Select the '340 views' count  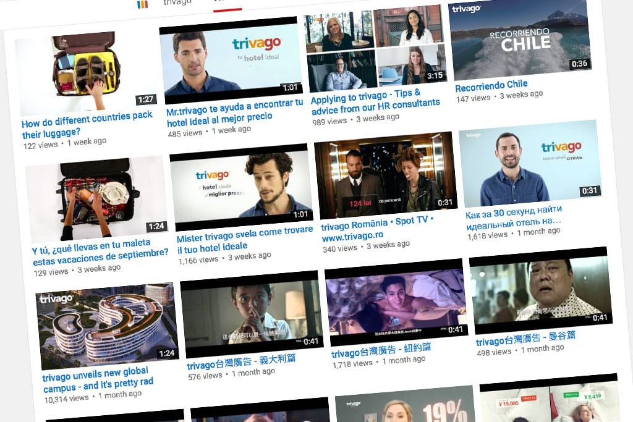pos(340,248)
